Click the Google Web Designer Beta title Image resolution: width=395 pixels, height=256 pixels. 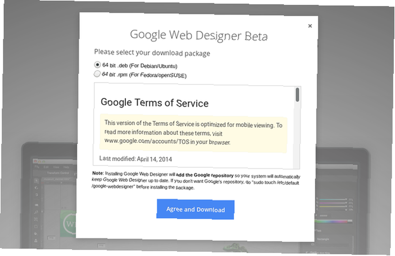pos(199,35)
